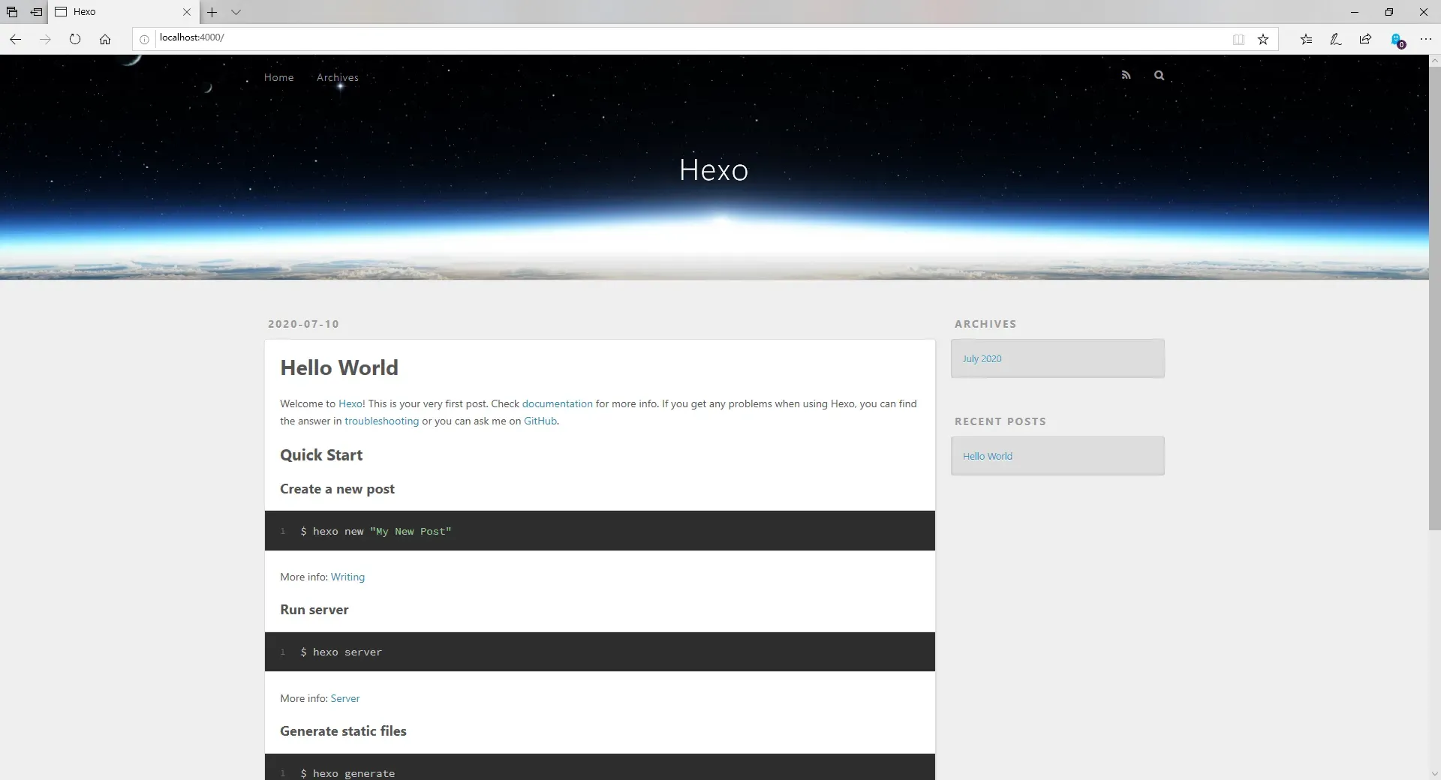The height and width of the screenshot is (780, 1441).
Task: Open the Server more info link
Action: tap(345, 698)
